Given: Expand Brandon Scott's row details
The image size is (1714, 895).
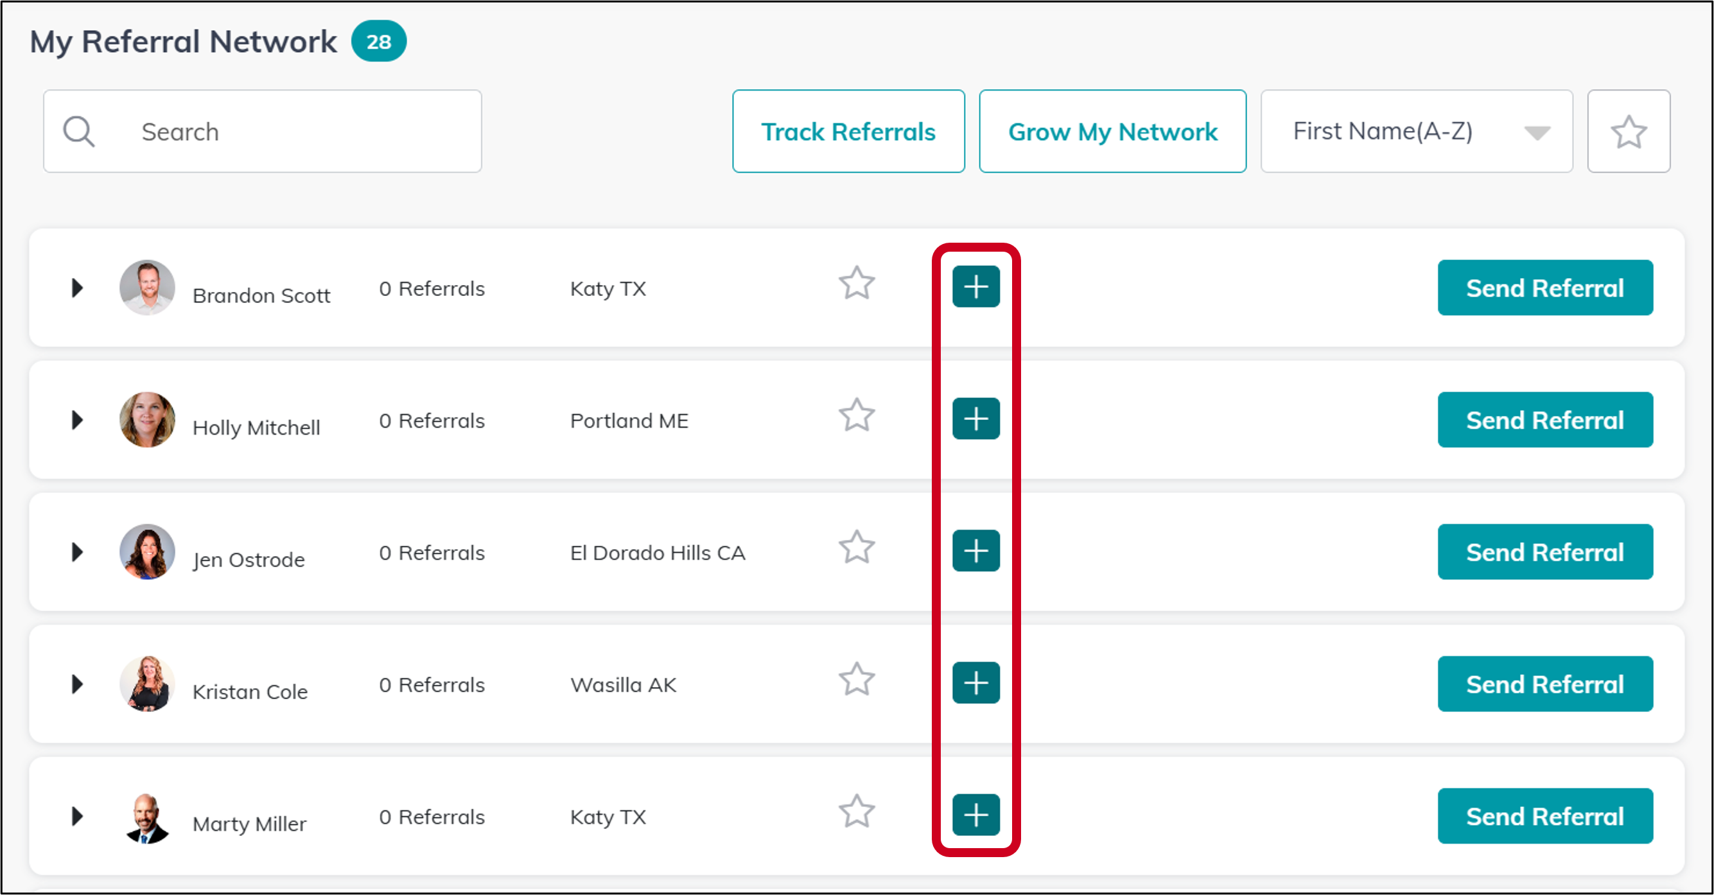Looking at the screenshot, I should pyautogui.click(x=77, y=288).
